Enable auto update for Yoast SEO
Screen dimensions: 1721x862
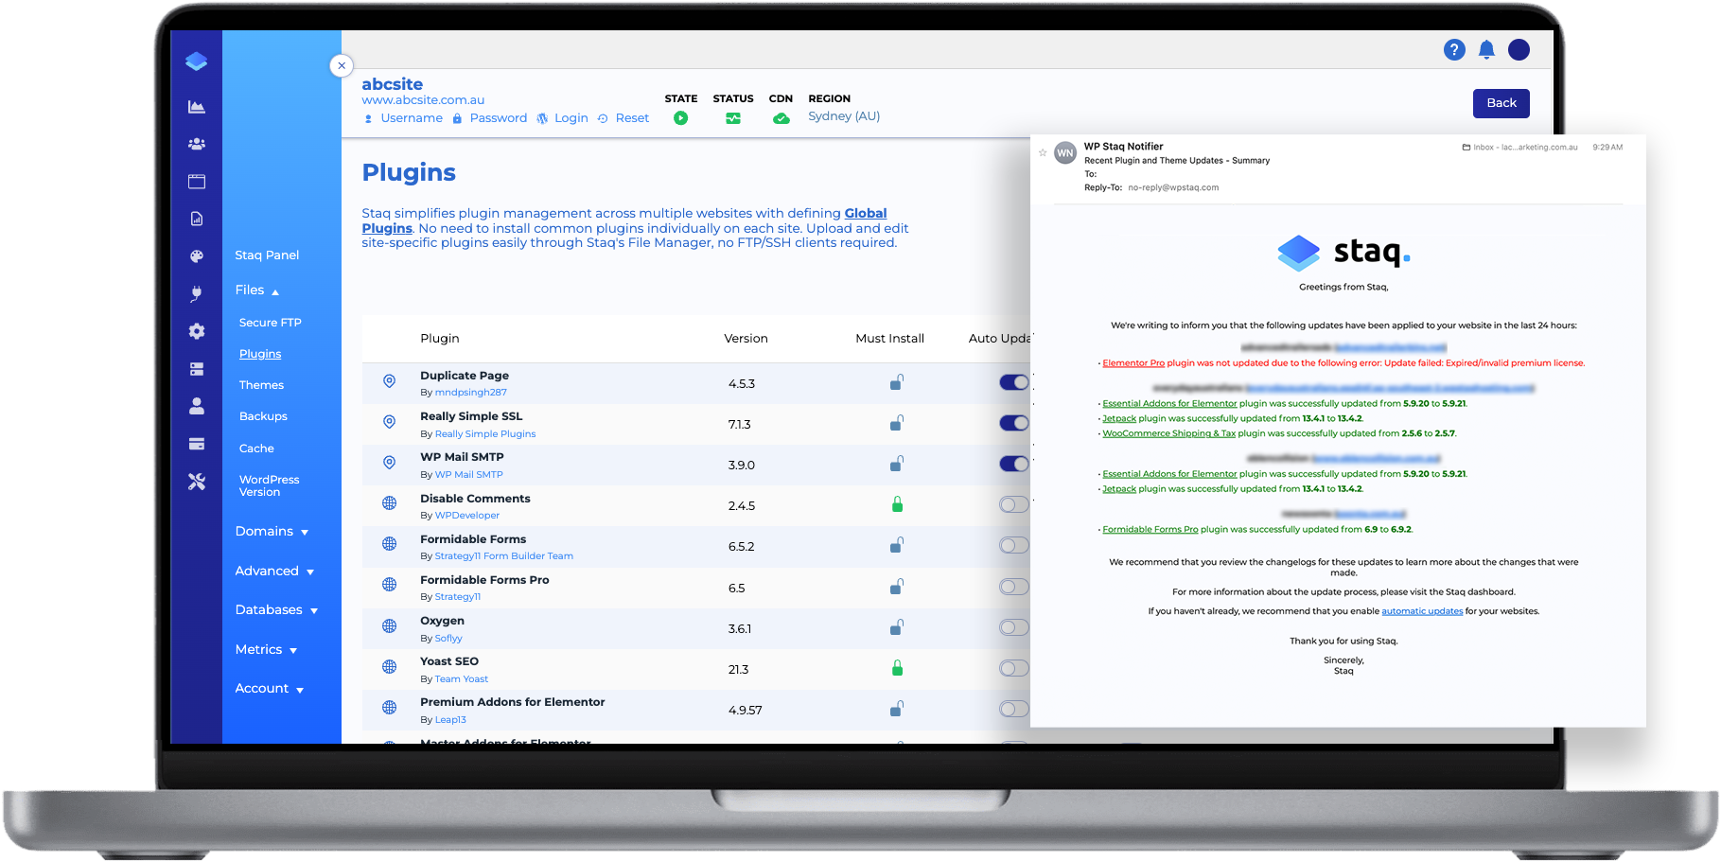1014,668
